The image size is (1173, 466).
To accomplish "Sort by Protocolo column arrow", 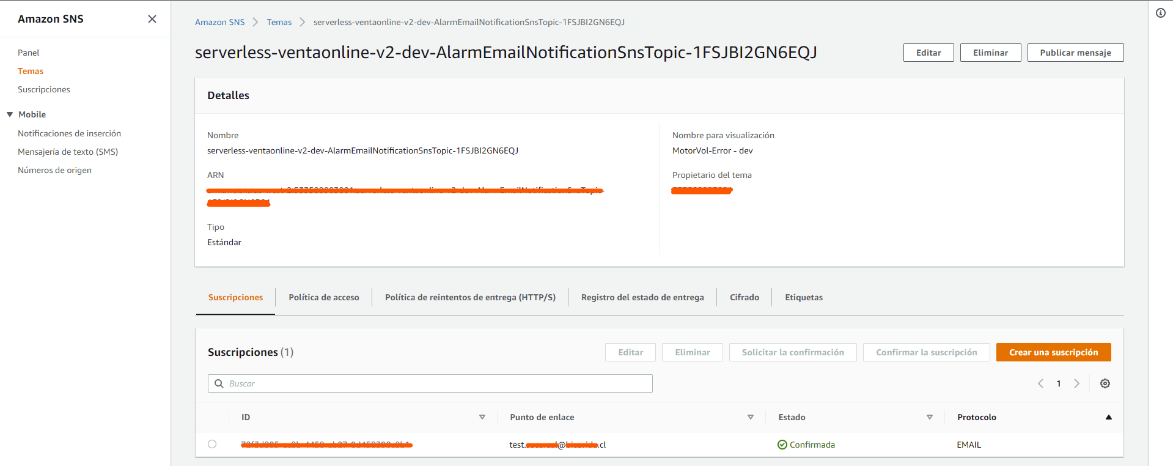I will (1108, 417).
